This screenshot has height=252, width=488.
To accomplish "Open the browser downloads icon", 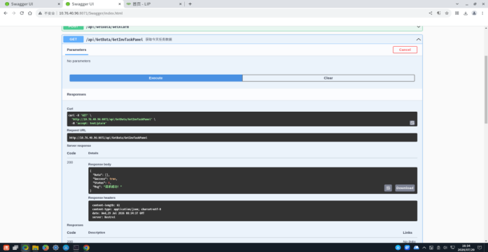I will point(466,13).
